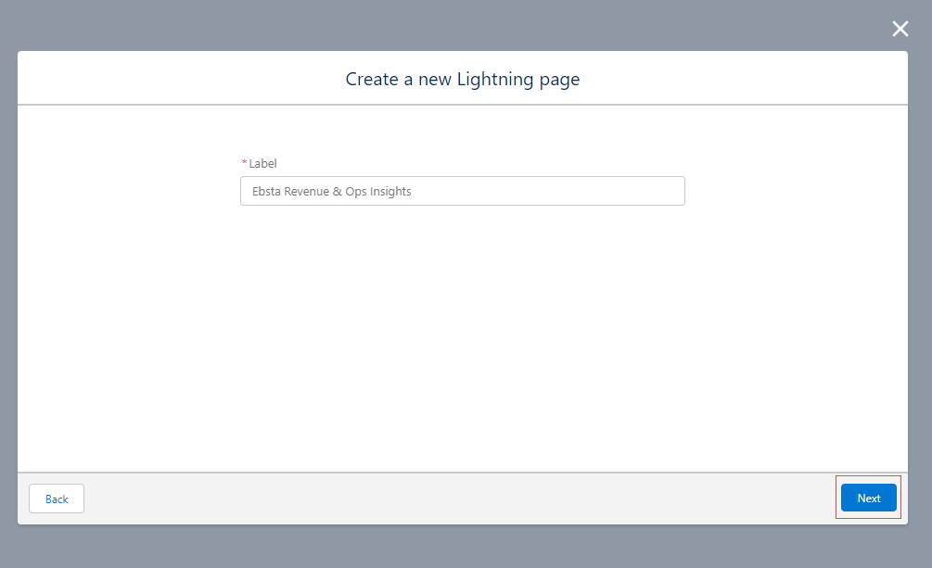Click the word 'Ebsta' in the Label field

click(x=267, y=192)
